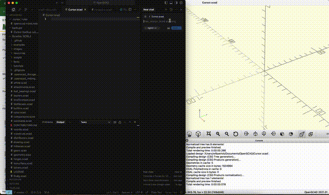The width and height of the screenshot is (329, 195).
Task: Click the Zoom Out magnifier in OpenSCAD
Action: coord(227,133)
